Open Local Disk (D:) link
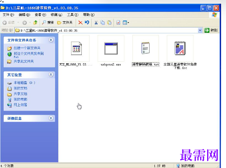This screenshot has width=226, height=168. tap(24, 83)
